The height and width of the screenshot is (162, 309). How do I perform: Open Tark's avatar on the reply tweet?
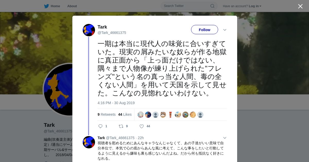[x=89, y=142]
